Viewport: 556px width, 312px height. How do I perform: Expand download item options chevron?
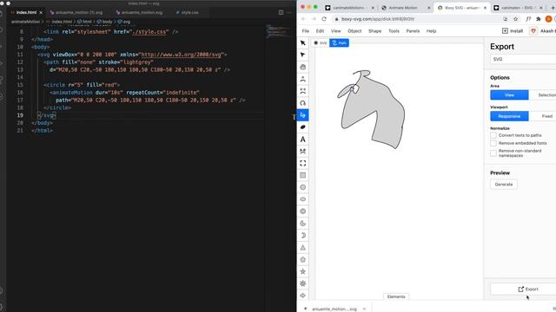[x=364, y=309]
